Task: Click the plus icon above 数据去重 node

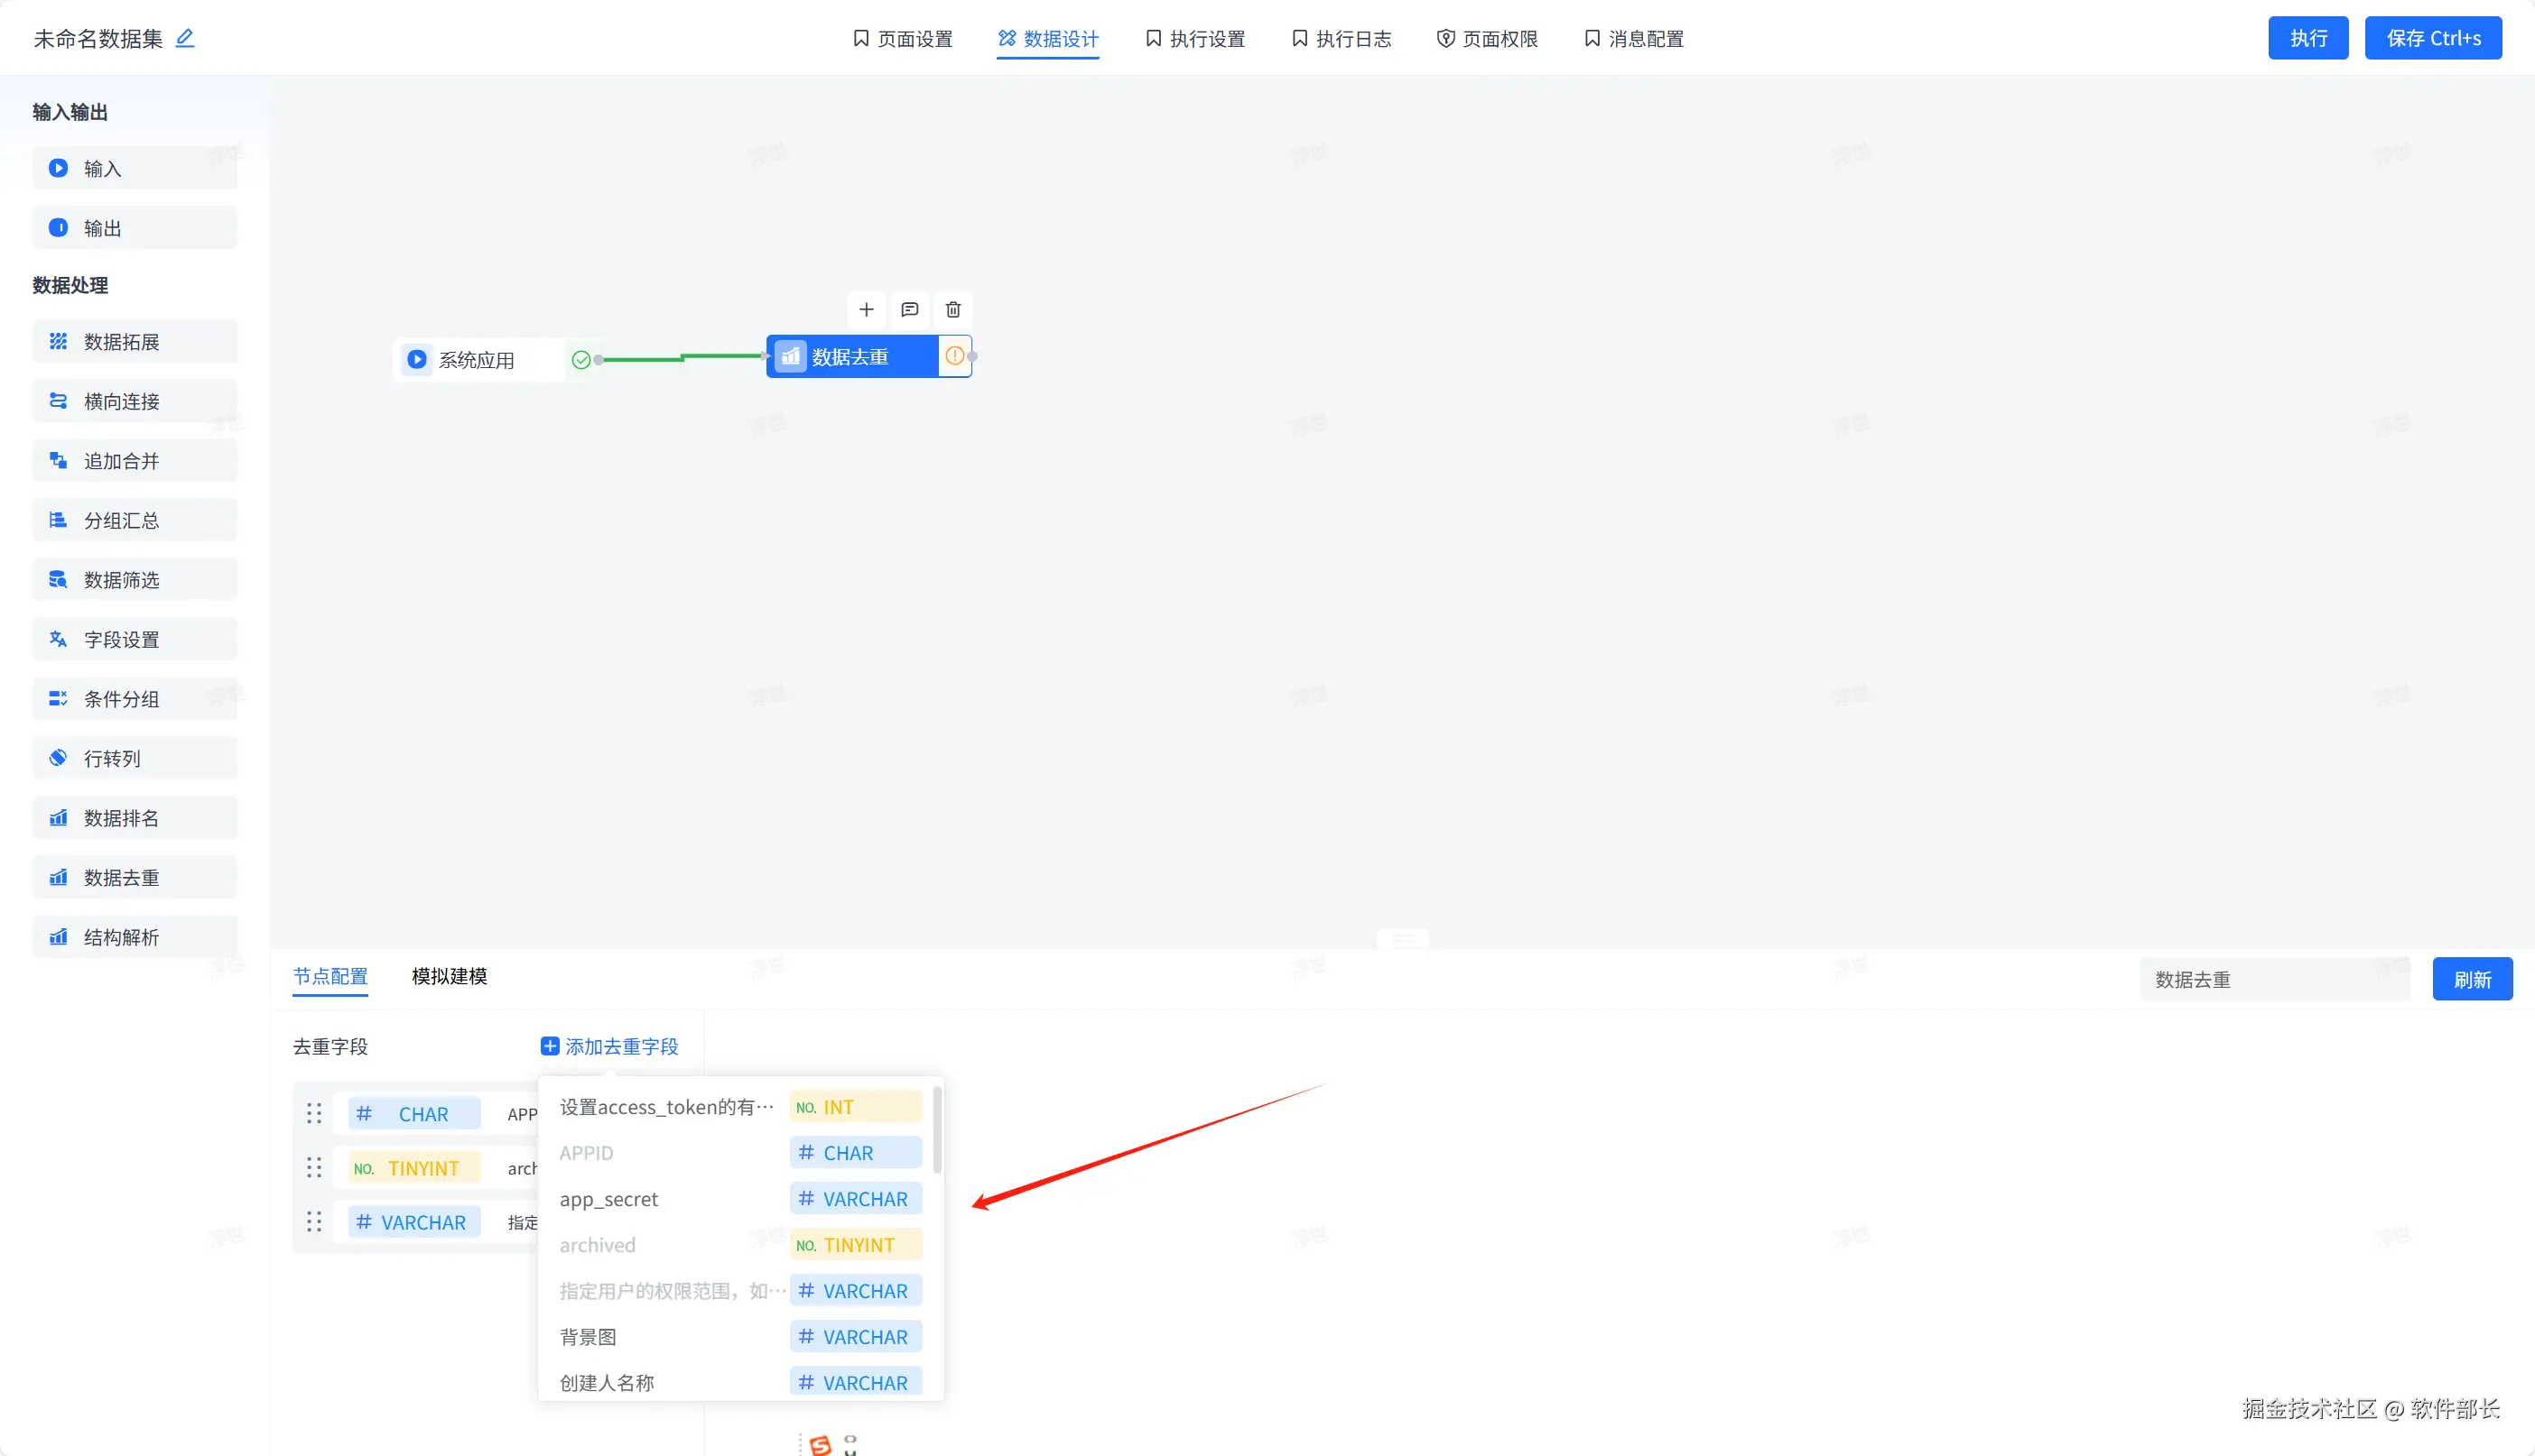Action: [x=866, y=310]
